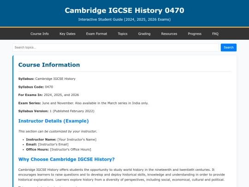This screenshot has height=187, width=249.
Task: Click the For Exams In line
Action: tap(48, 95)
